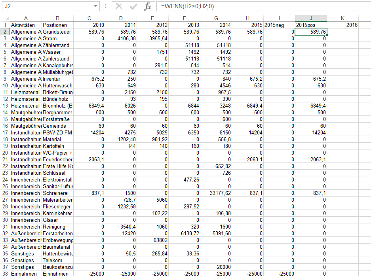
Task: Select column A header
Action: point(26,18)
